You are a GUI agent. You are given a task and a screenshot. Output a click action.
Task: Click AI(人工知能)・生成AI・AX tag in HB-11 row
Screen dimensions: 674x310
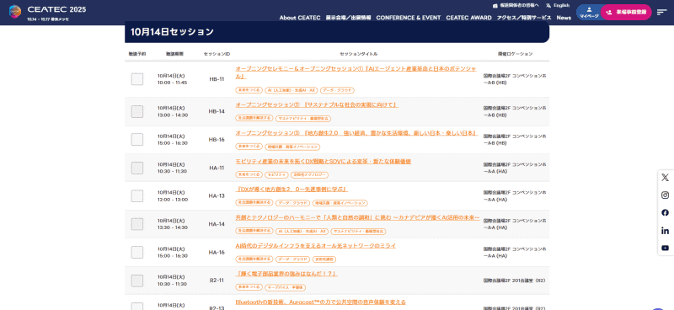pos(291,90)
